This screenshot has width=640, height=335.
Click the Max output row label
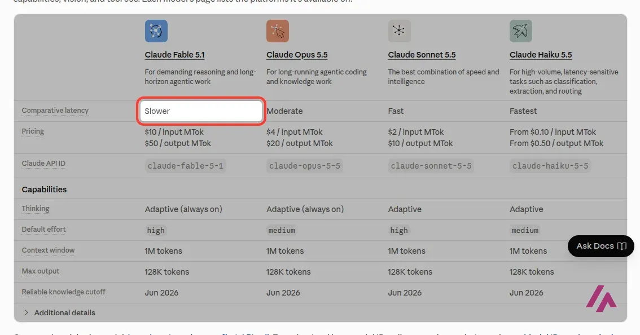41,271
